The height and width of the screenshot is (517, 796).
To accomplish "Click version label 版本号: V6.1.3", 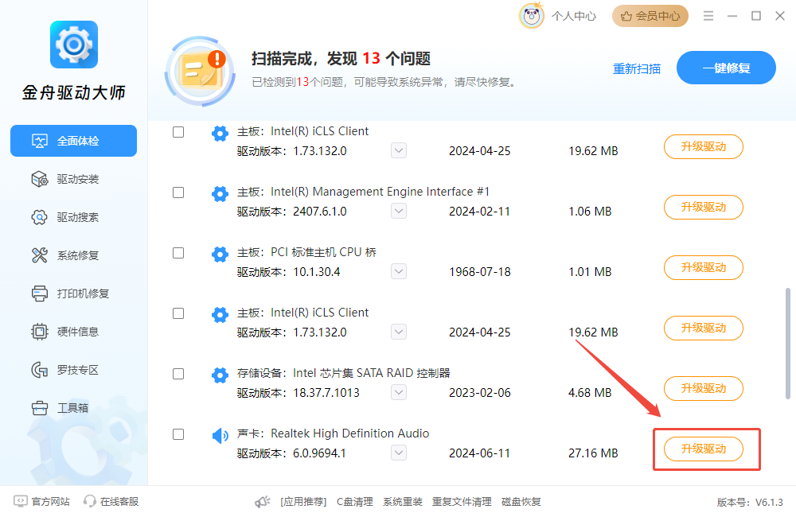I will [x=750, y=503].
